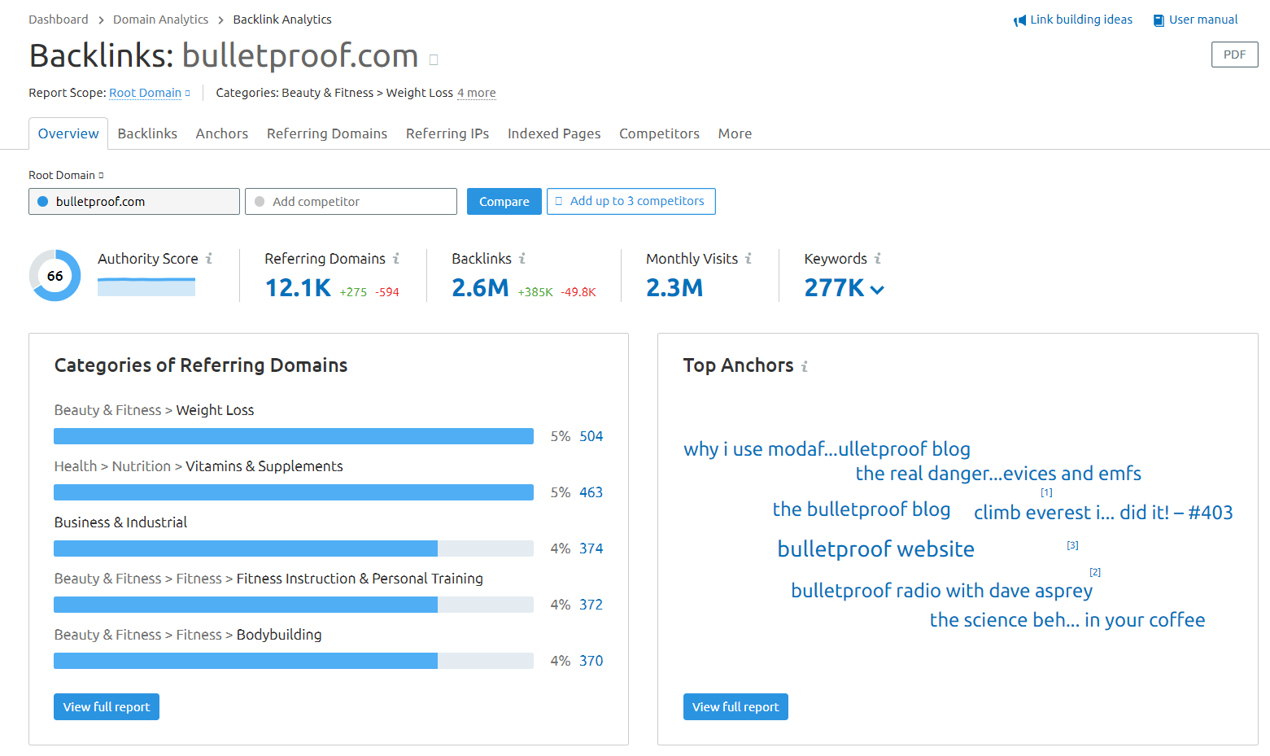This screenshot has width=1270, height=756.
Task: Open the Referring IPs tab
Action: (447, 133)
